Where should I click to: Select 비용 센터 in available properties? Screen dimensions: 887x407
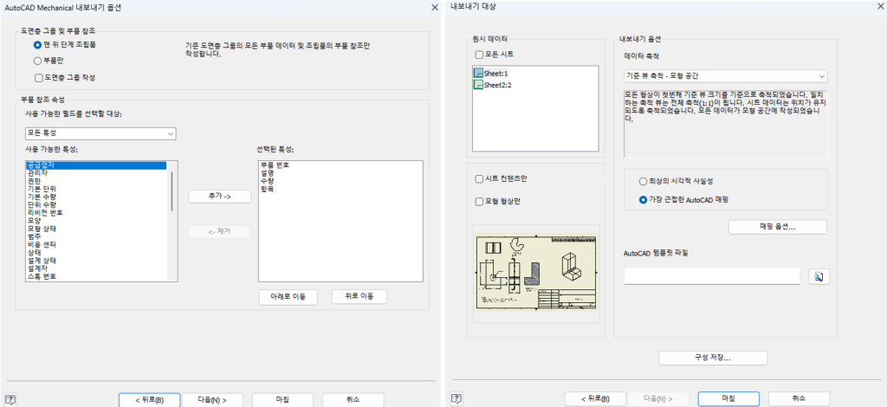pos(41,244)
